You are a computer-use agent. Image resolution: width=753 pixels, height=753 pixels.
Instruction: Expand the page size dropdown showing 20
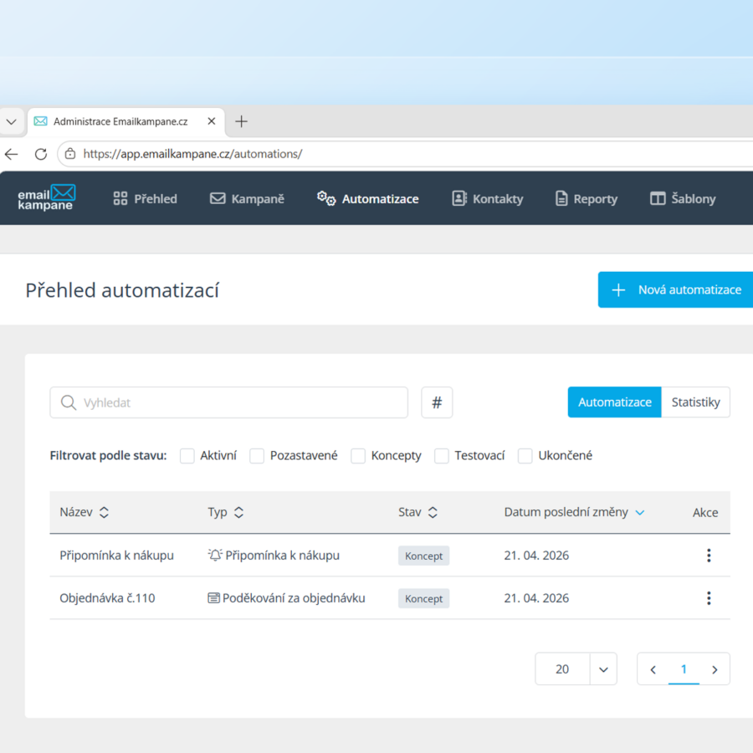coord(602,669)
